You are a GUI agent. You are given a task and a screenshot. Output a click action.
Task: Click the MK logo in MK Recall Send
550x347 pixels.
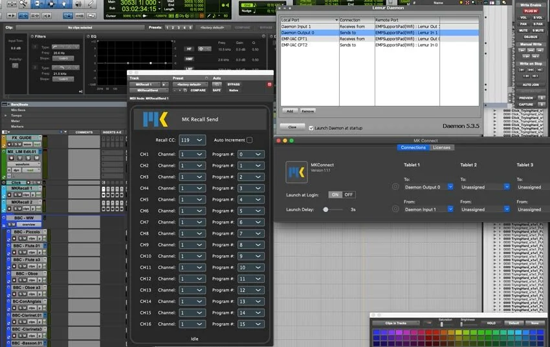pos(155,120)
